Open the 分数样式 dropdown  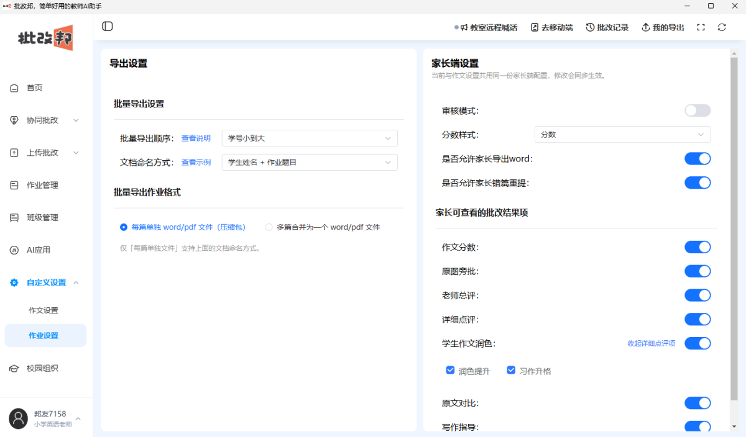click(622, 134)
